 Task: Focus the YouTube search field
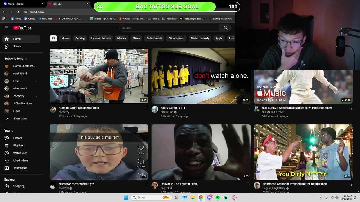coord(169,28)
